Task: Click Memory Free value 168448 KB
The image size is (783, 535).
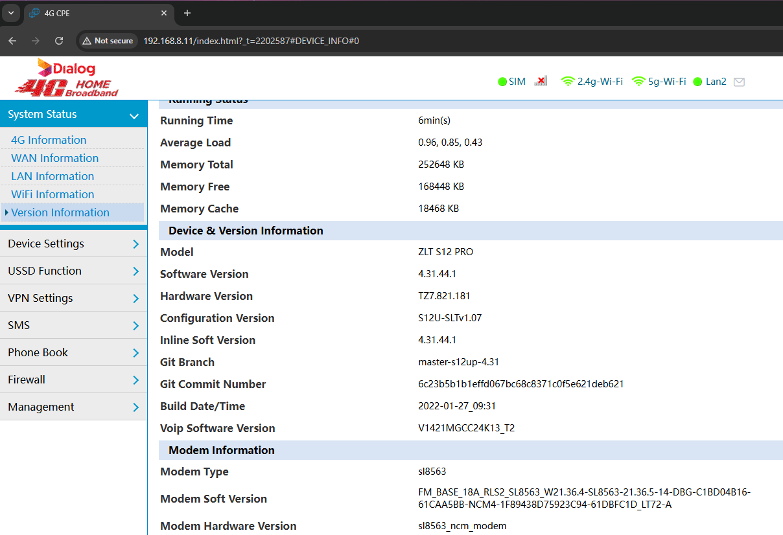Action: pyautogui.click(x=441, y=187)
